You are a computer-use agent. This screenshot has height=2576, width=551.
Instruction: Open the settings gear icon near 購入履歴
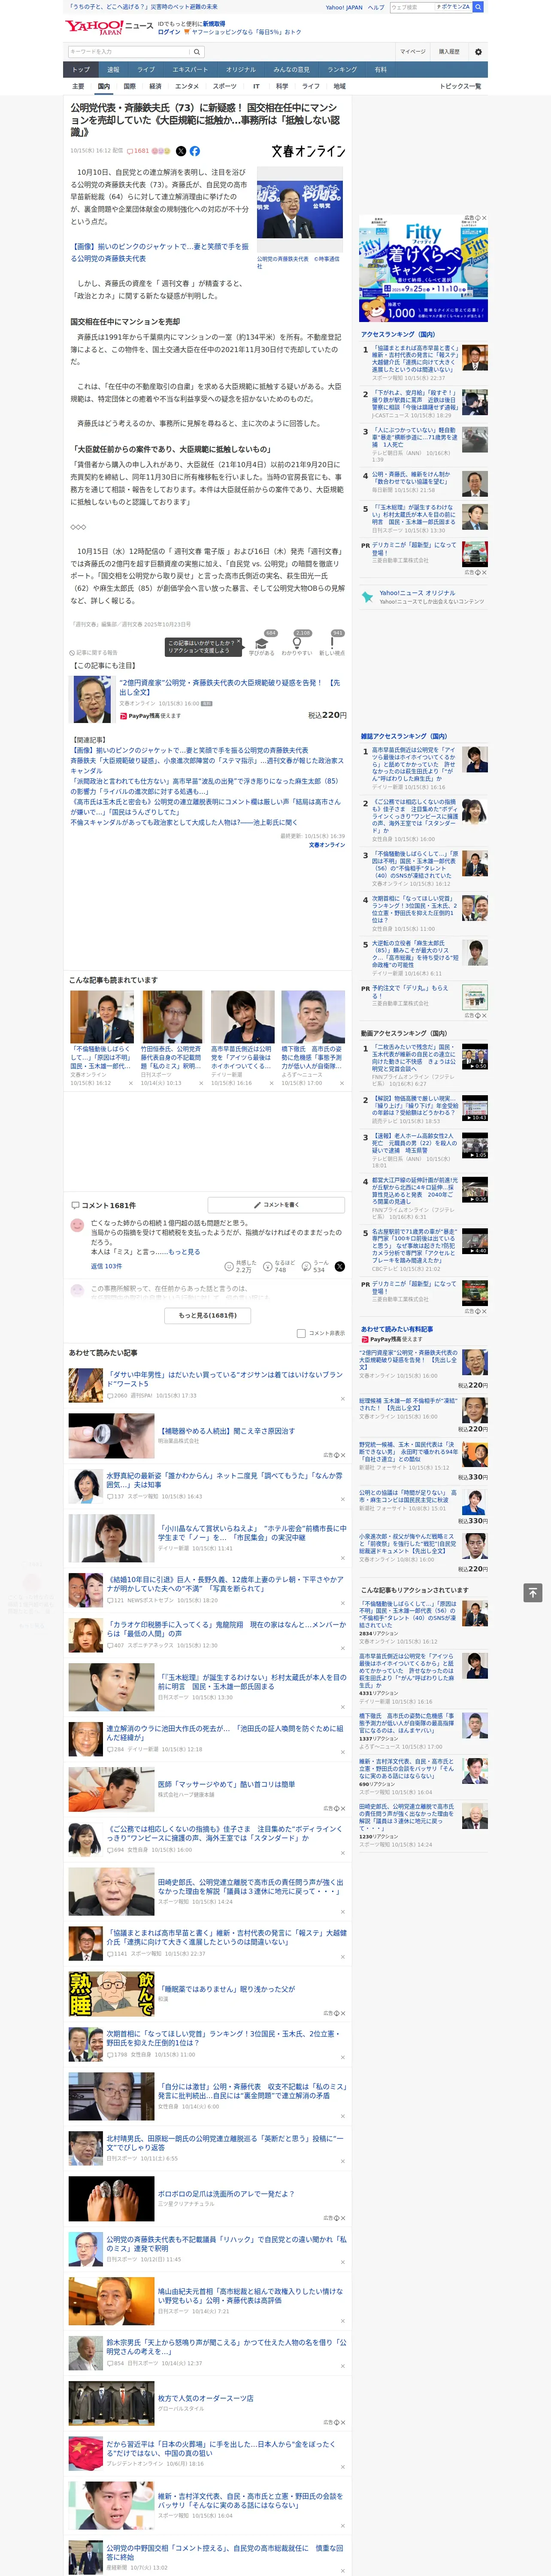pyautogui.click(x=478, y=51)
